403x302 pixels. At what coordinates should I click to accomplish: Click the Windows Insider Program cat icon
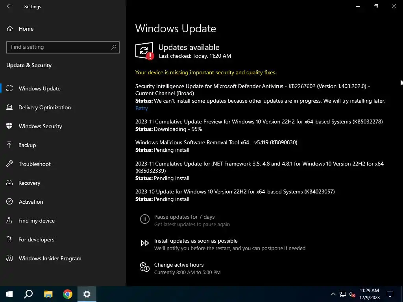tap(9, 258)
